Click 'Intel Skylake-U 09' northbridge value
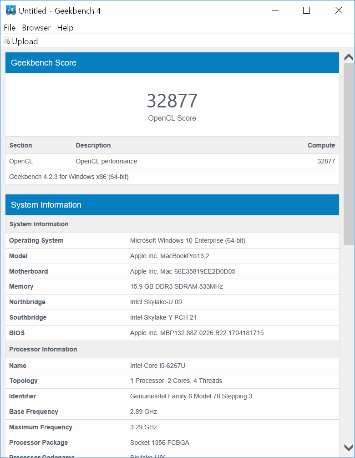This screenshot has width=355, height=458. tap(156, 302)
